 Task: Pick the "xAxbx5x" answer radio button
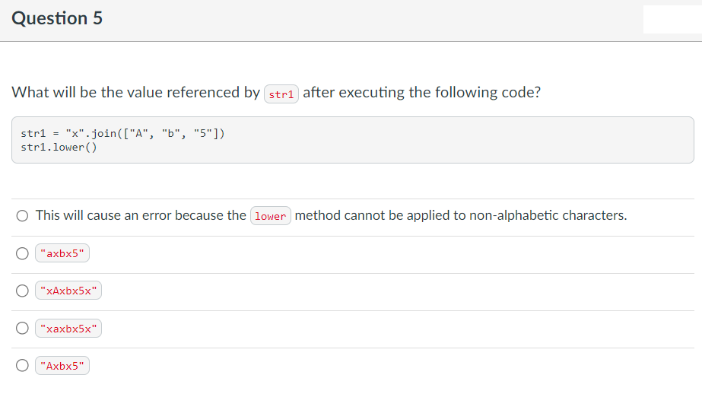click(x=22, y=291)
